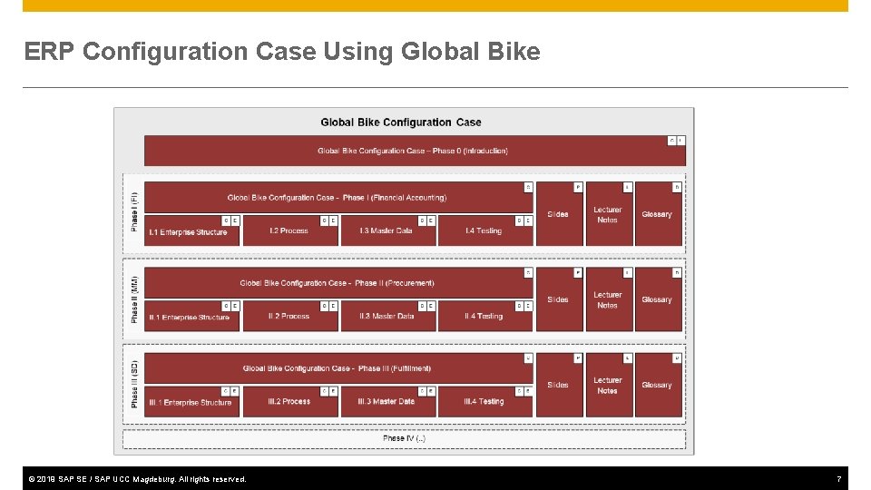The height and width of the screenshot is (490, 871).
Task: Open the II.4 Testing block
Action: [x=485, y=316]
